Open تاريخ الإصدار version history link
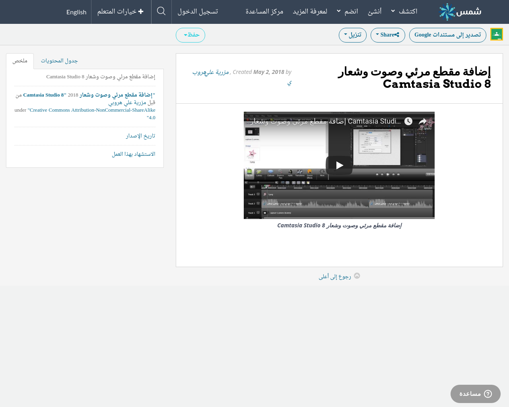509x407 pixels. click(x=140, y=136)
